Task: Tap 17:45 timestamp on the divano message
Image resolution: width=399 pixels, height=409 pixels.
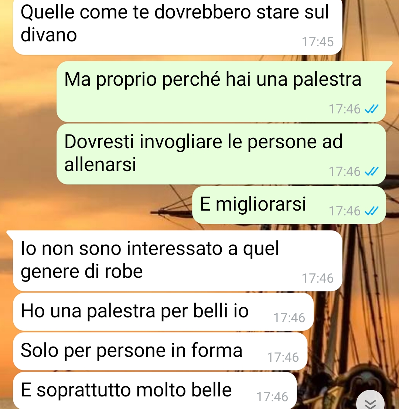Action: 318,42
